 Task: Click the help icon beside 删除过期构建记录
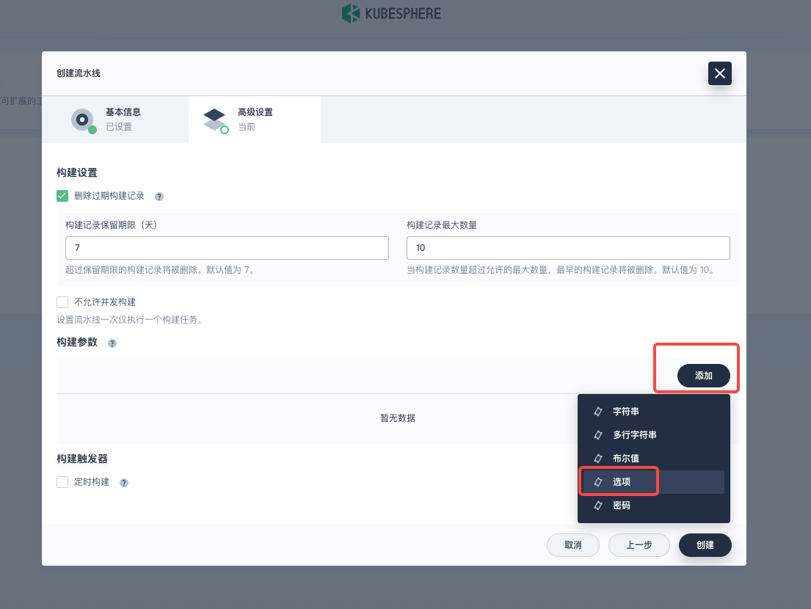[159, 197]
